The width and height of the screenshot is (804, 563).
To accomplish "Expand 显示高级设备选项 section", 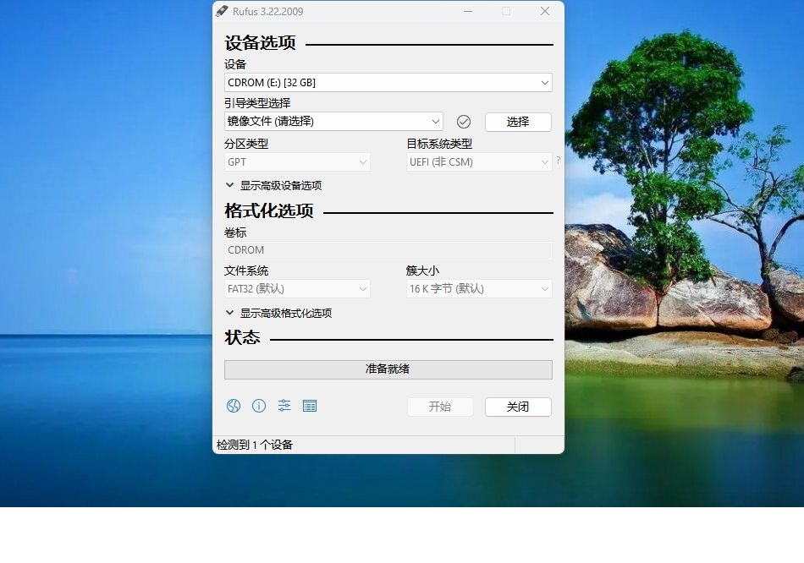I will (x=274, y=185).
